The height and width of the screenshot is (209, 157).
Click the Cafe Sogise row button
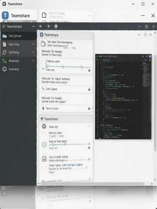[67, 89]
